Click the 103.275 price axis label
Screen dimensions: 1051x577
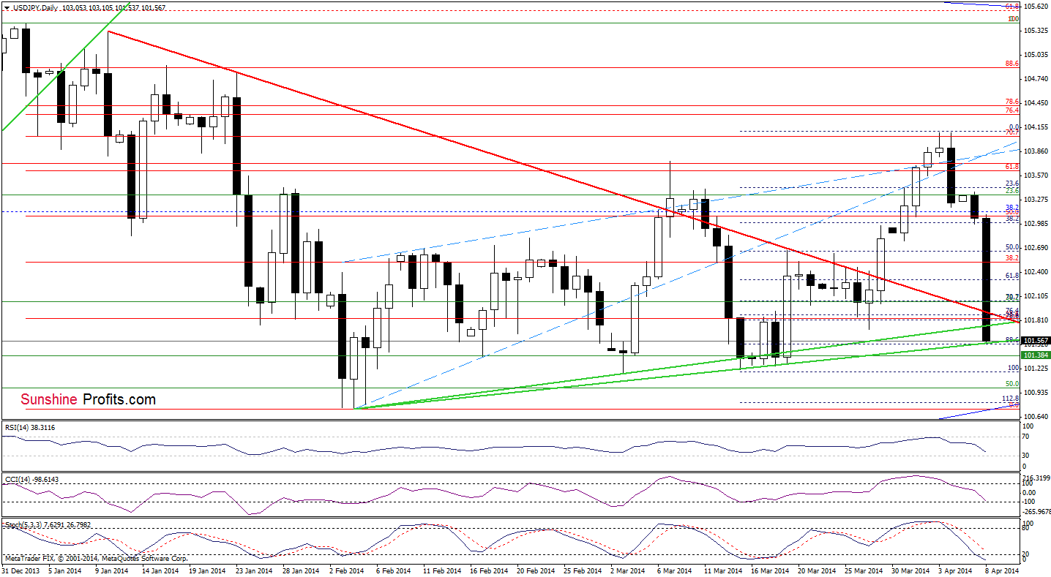[1036, 200]
